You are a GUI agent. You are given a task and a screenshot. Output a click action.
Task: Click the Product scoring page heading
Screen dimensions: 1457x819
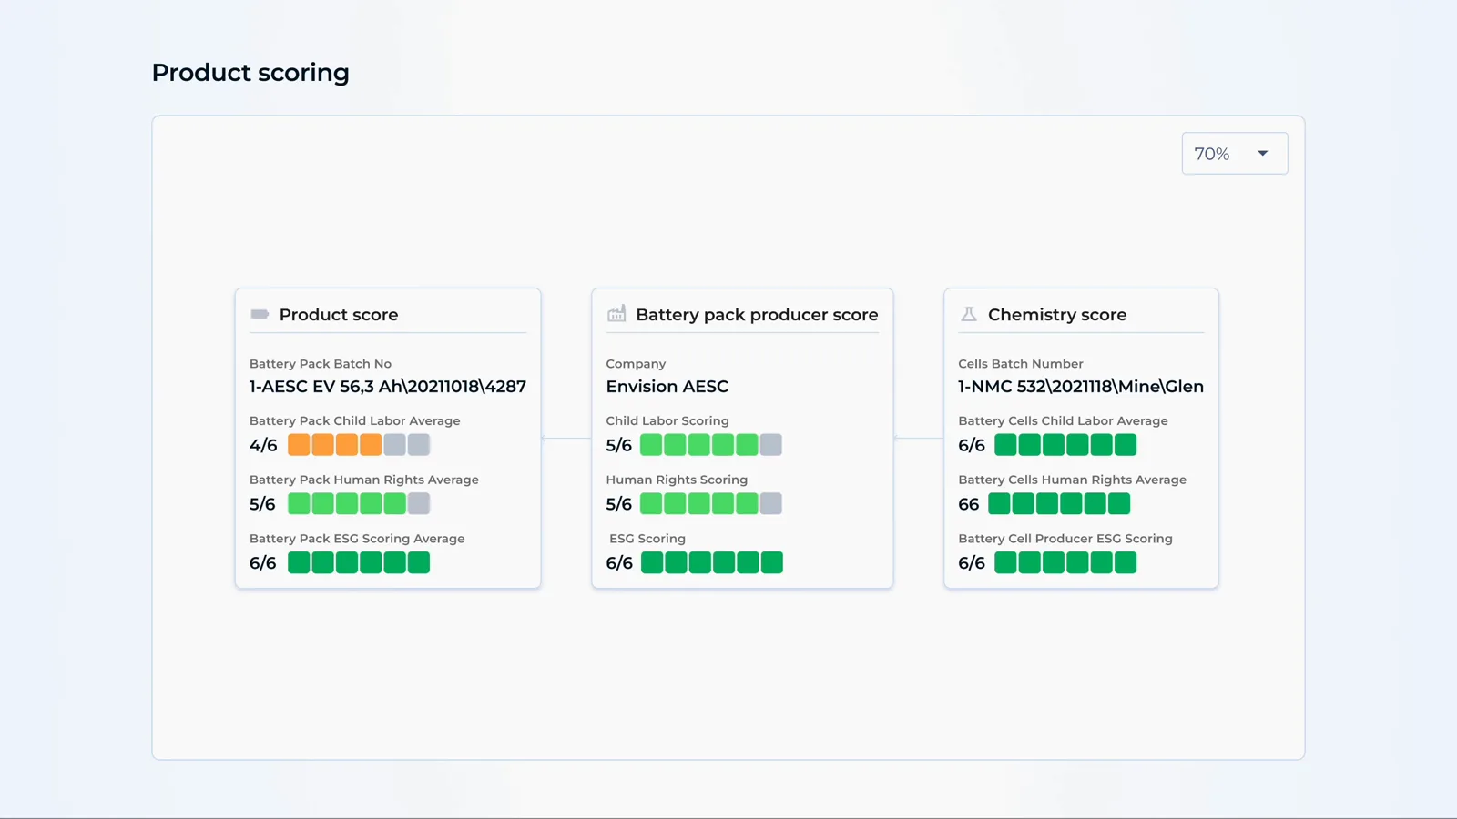point(250,73)
